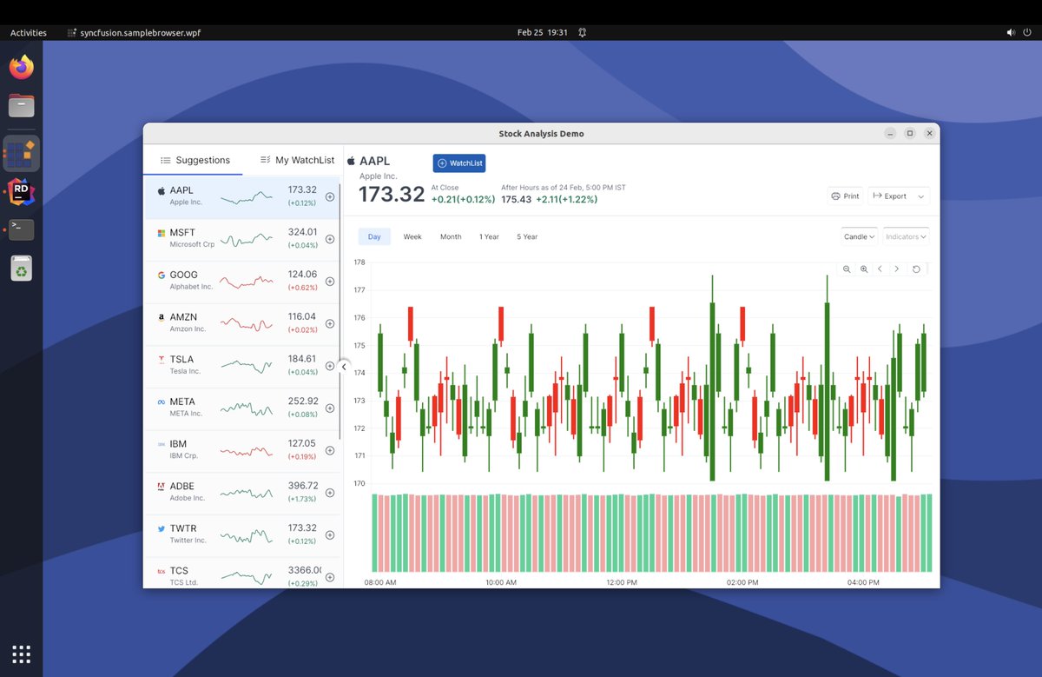Click the Tesla logo in the TSLA row
Viewport: 1042px width, 677px height.
pyautogui.click(x=161, y=359)
